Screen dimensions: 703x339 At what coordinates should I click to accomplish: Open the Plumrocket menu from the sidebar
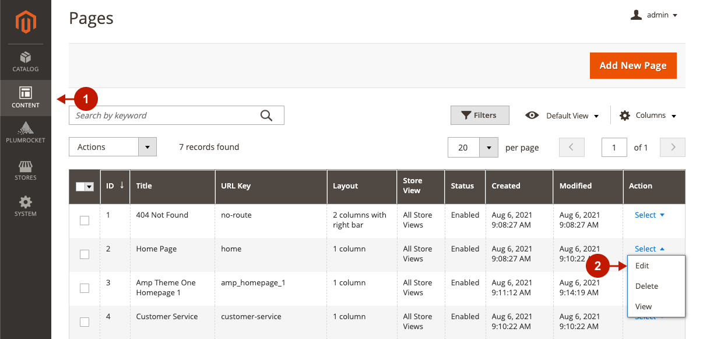coord(25,133)
